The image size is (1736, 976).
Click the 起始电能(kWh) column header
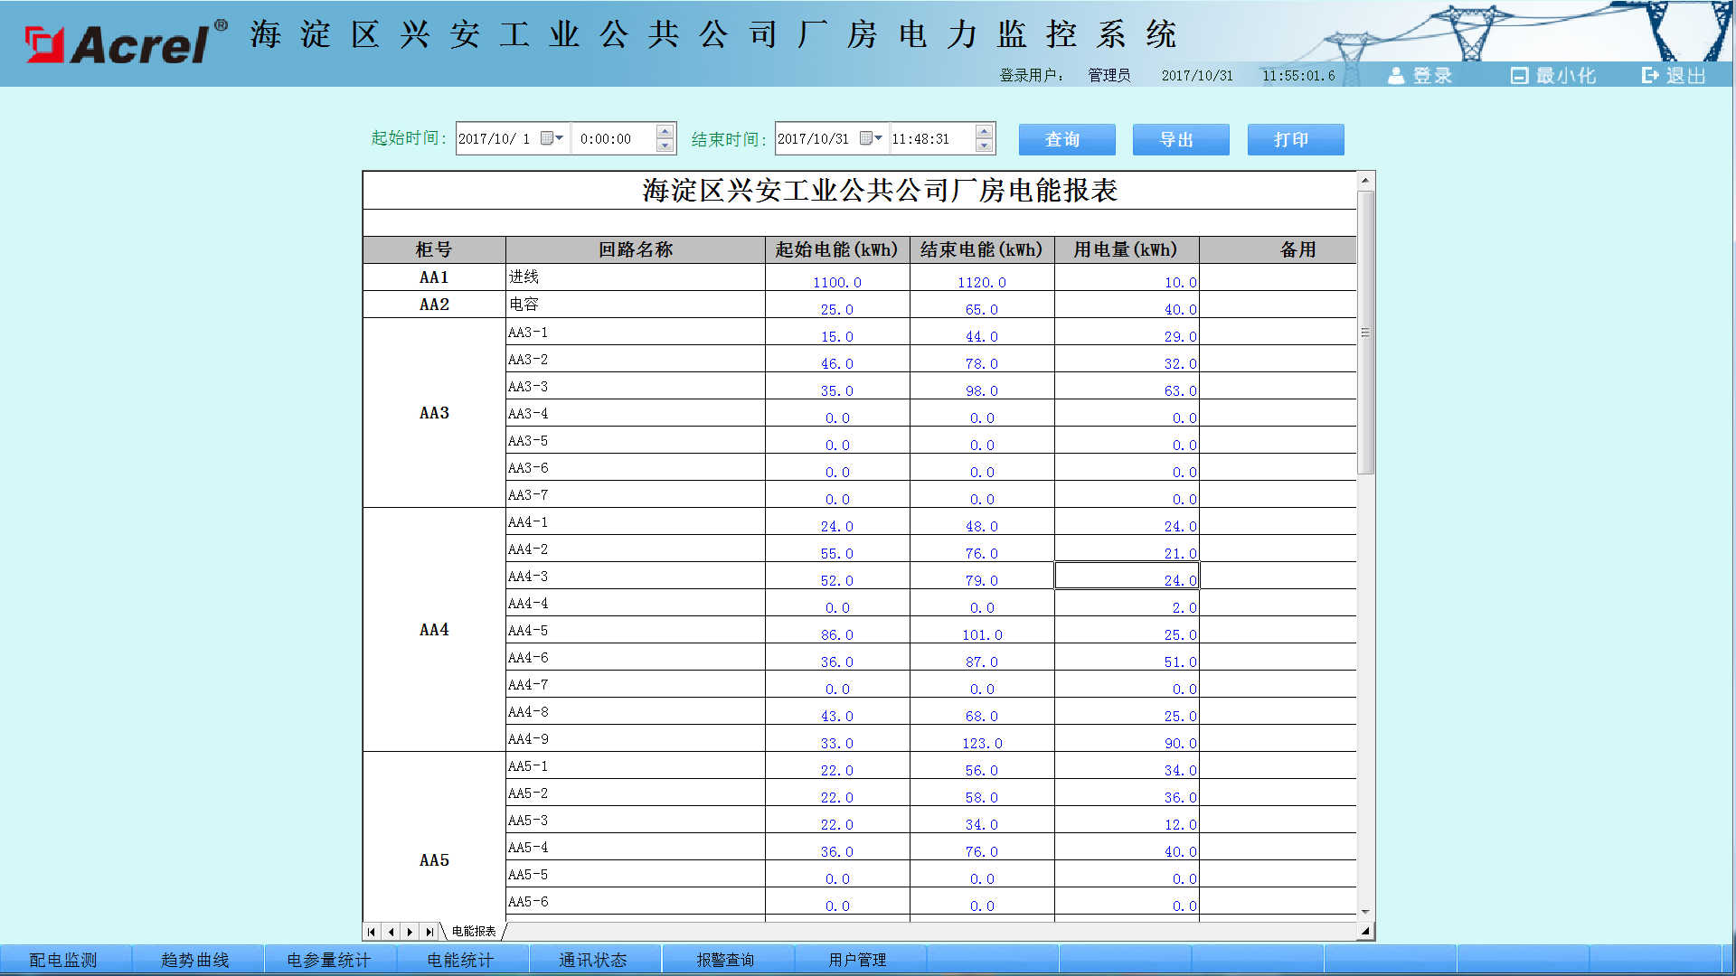tap(837, 249)
